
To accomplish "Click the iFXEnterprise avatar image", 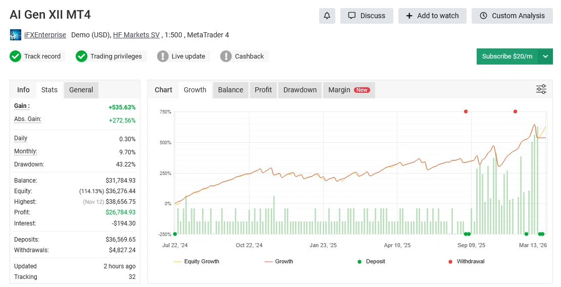I will coord(15,35).
